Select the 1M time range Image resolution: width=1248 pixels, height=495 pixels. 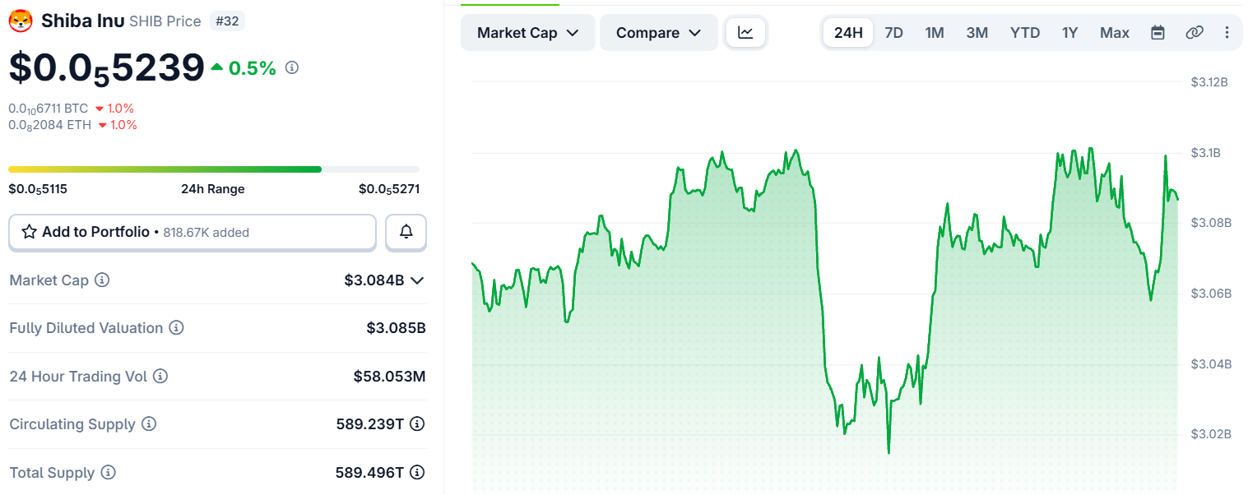(x=935, y=33)
